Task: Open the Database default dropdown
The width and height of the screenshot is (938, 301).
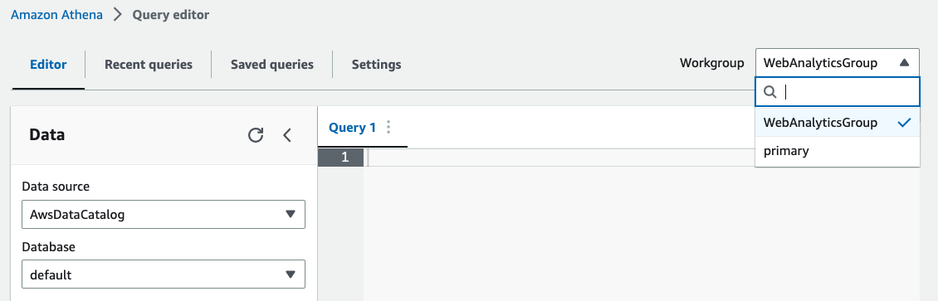Action: tap(164, 274)
